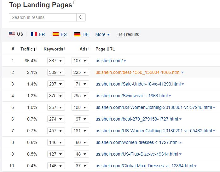Open the Sale-Under-10-vc-41299.html link
The width and height of the screenshot is (220, 172).
pos(138,84)
